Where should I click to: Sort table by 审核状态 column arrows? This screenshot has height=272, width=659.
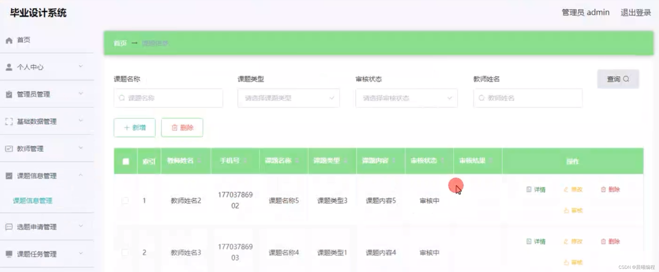pos(442,161)
